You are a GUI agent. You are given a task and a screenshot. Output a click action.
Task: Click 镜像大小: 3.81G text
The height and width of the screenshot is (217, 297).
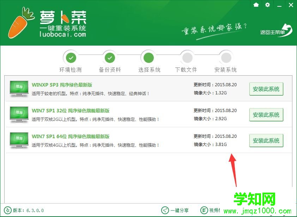pyautogui.click(x=210, y=145)
